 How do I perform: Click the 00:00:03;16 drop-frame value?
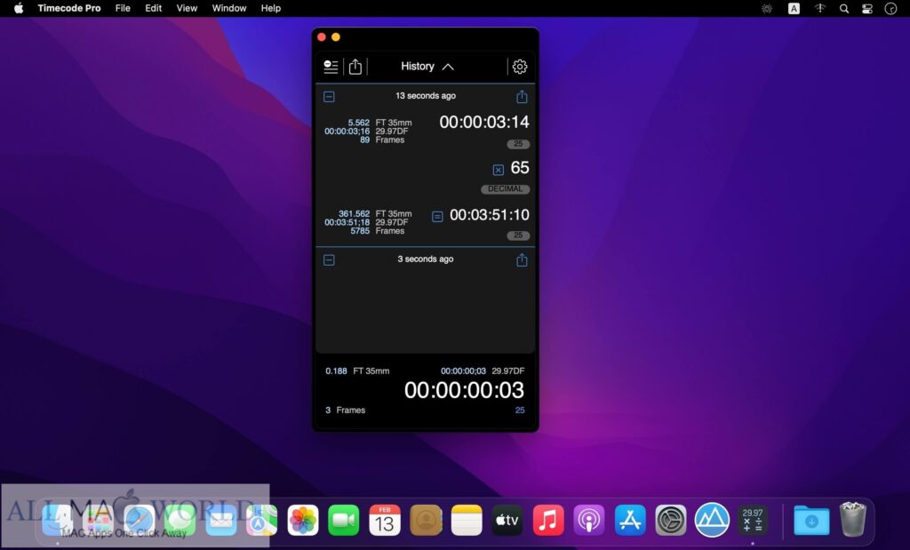coord(347,132)
